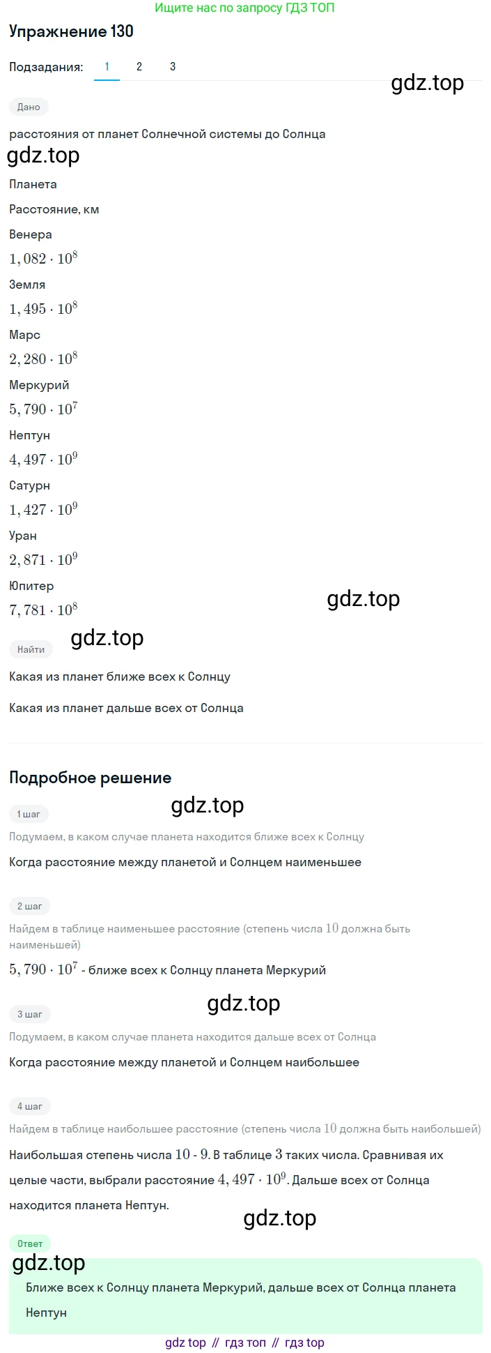Image resolution: width=491 pixels, height=1353 pixels.
Task: Click the 'Найти' label chip
Action: [31, 649]
